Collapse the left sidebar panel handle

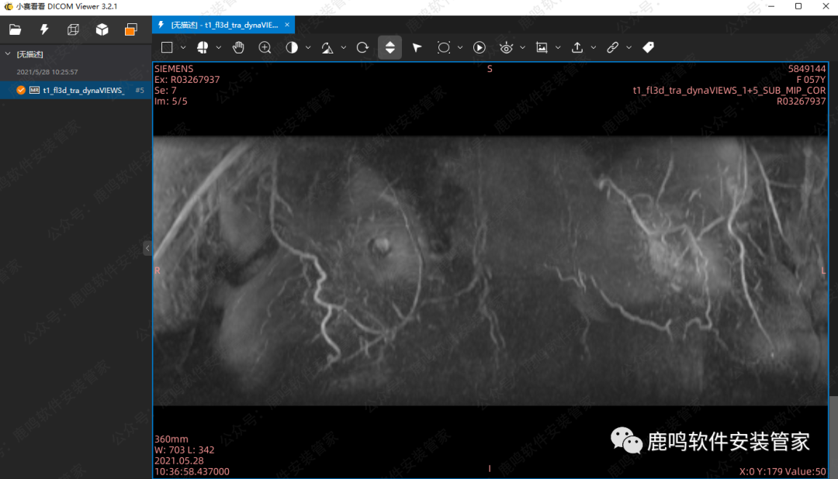(x=147, y=248)
